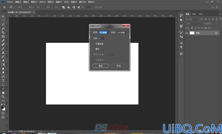Click the background color swatch
Viewport: 222px width, 134px height.
tap(4, 109)
